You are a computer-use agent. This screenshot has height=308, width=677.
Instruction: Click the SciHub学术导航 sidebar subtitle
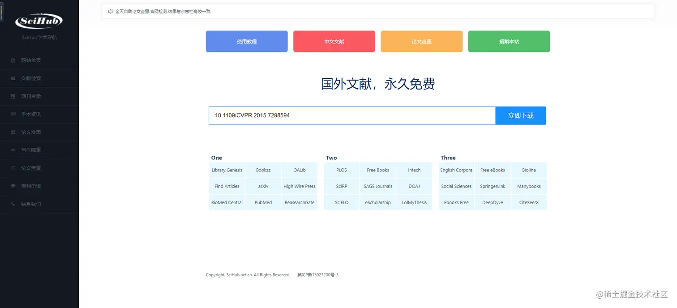tap(39, 38)
